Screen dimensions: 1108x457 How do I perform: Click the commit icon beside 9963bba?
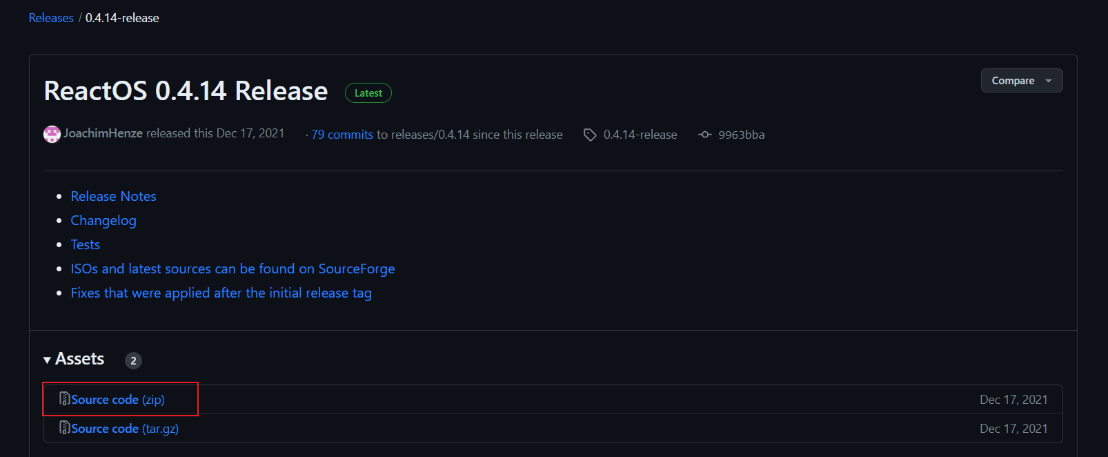point(705,135)
